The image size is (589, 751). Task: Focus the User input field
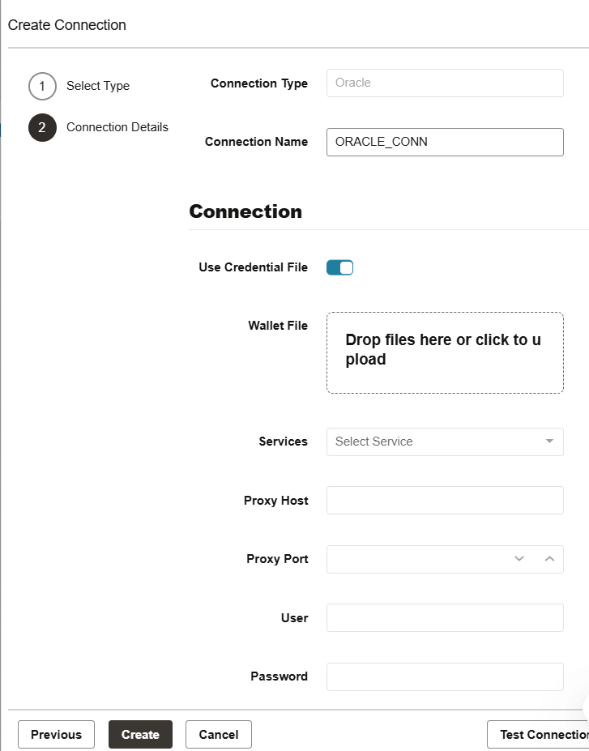[x=445, y=617]
